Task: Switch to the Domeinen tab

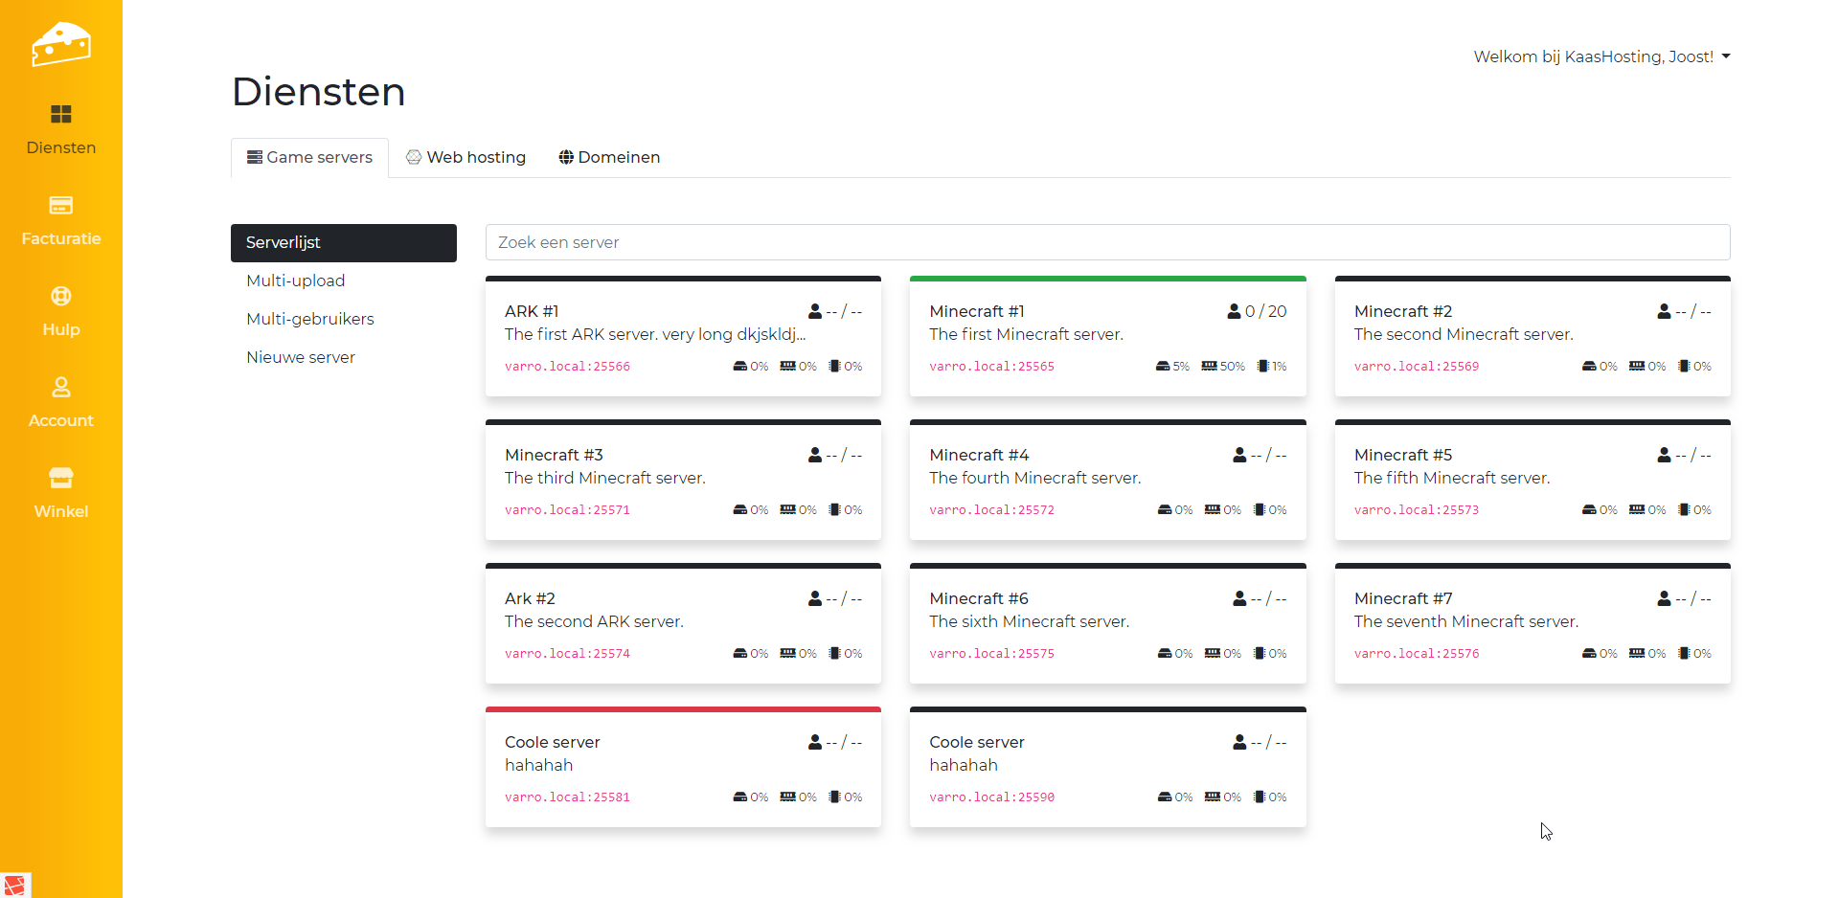Action: pos(609,157)
